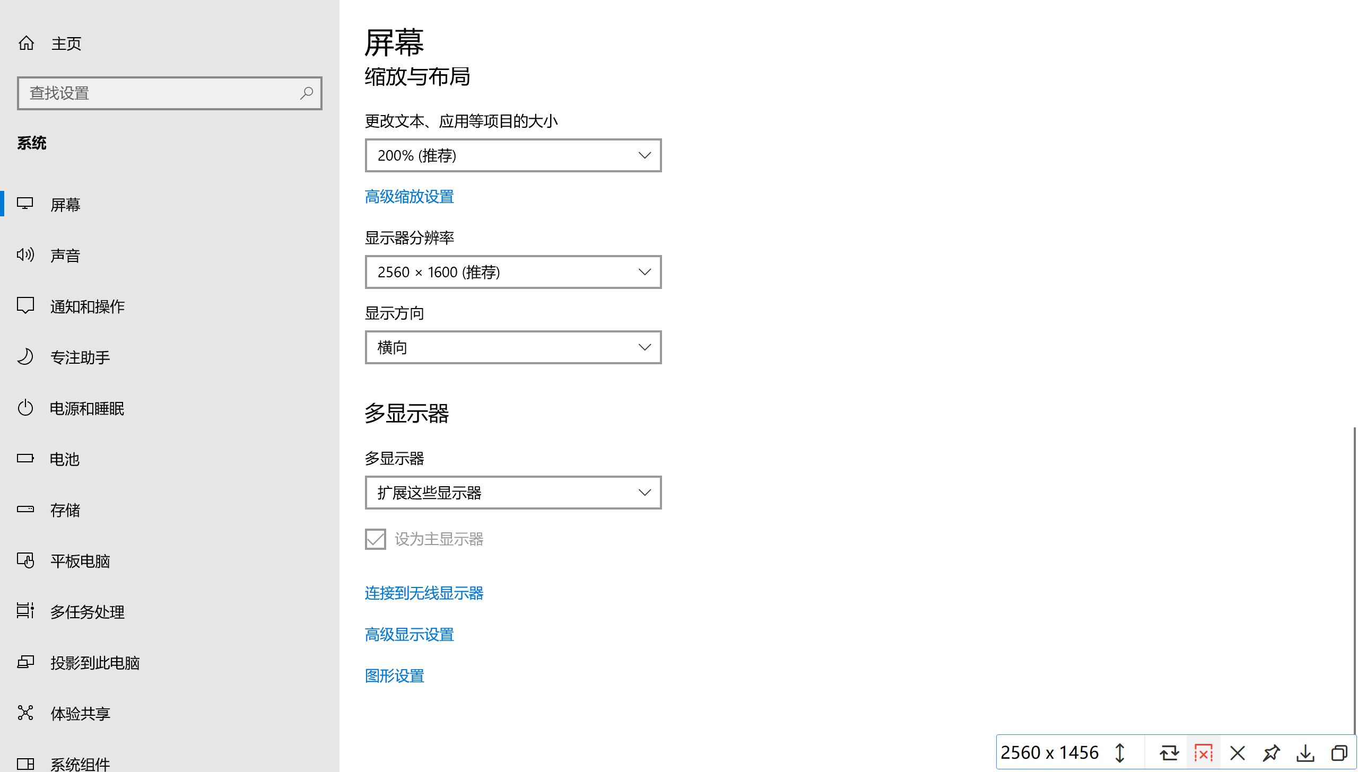
Task: Expand the 扩展这些显示器 multi-display dropdown
Action: point(513,493)
